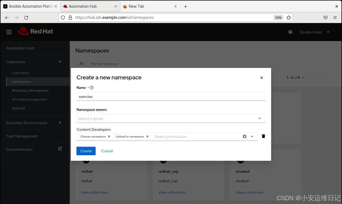The width and height of the screenshot is (342, 204).
Task: Open the Pocket save icon
Action: (325, 18)
